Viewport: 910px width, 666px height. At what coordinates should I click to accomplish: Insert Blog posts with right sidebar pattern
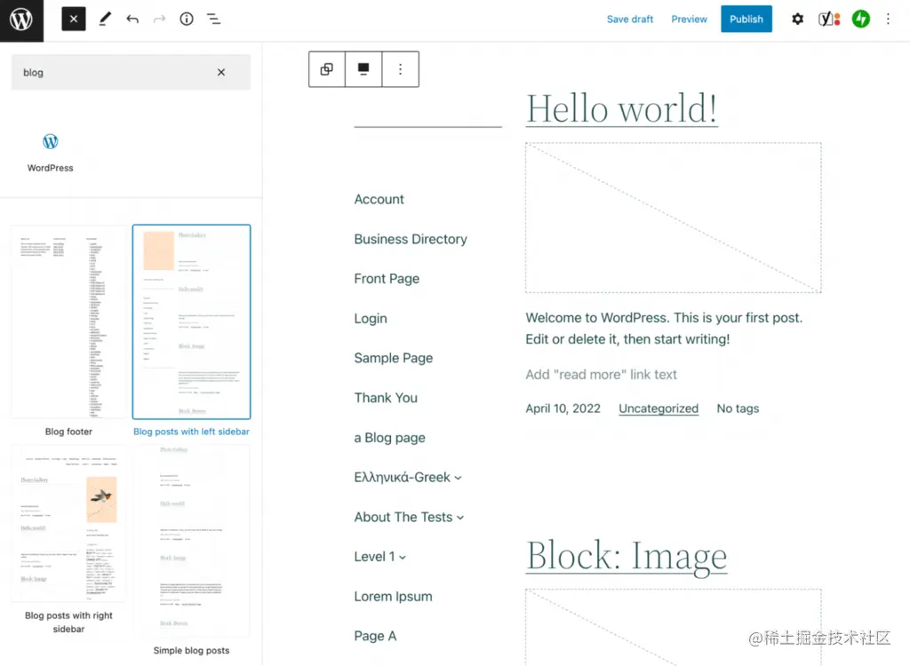(68, 540)
